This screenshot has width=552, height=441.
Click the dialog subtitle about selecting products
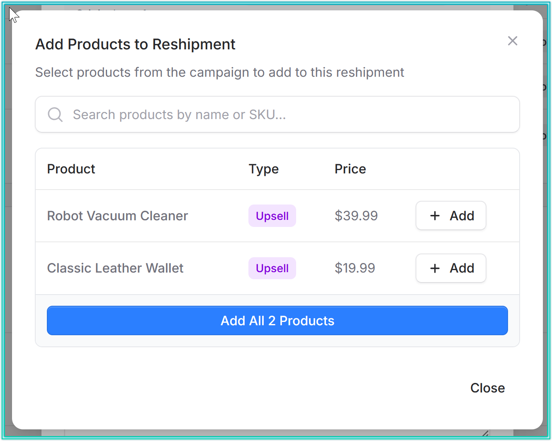click(219, 72)
